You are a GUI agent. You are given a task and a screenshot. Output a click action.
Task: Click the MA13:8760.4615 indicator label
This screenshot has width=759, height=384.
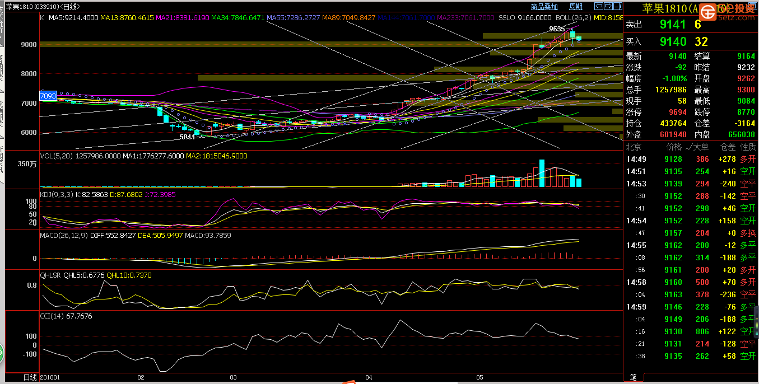click(127, 18)
